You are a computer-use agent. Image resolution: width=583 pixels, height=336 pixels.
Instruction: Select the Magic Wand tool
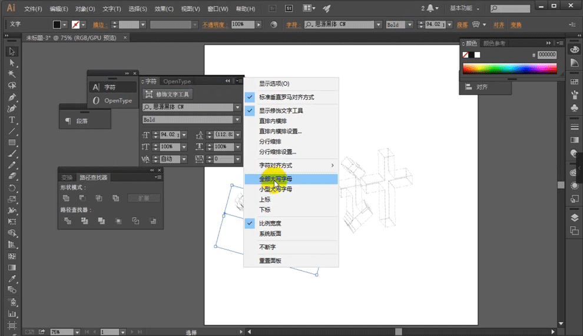pos(12,74)
